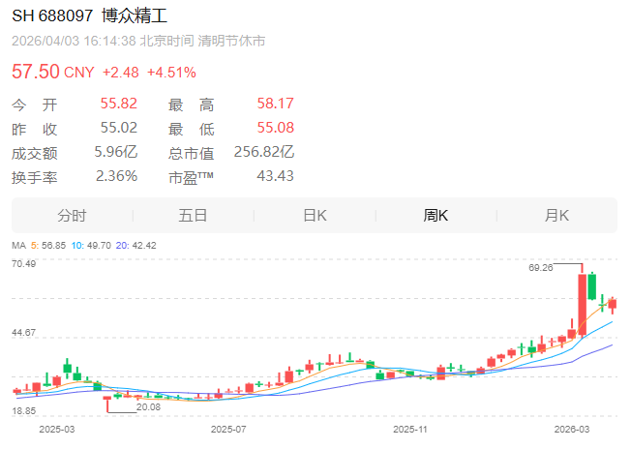This screenshot has width=631, height=449.
Task: Click the current price 57.50 CNY
Action: point(52,72)
